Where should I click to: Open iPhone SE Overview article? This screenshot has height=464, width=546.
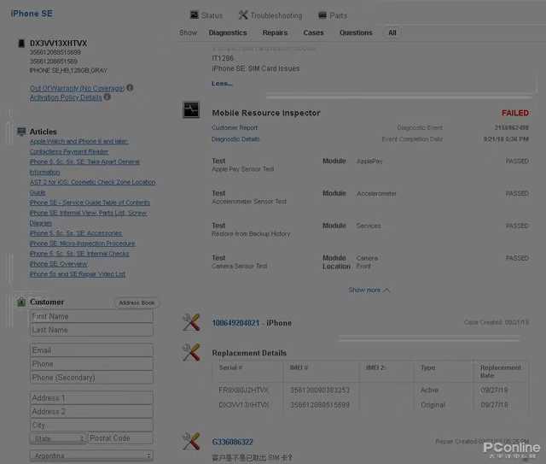pyautogui.click(x=59, y=264)
